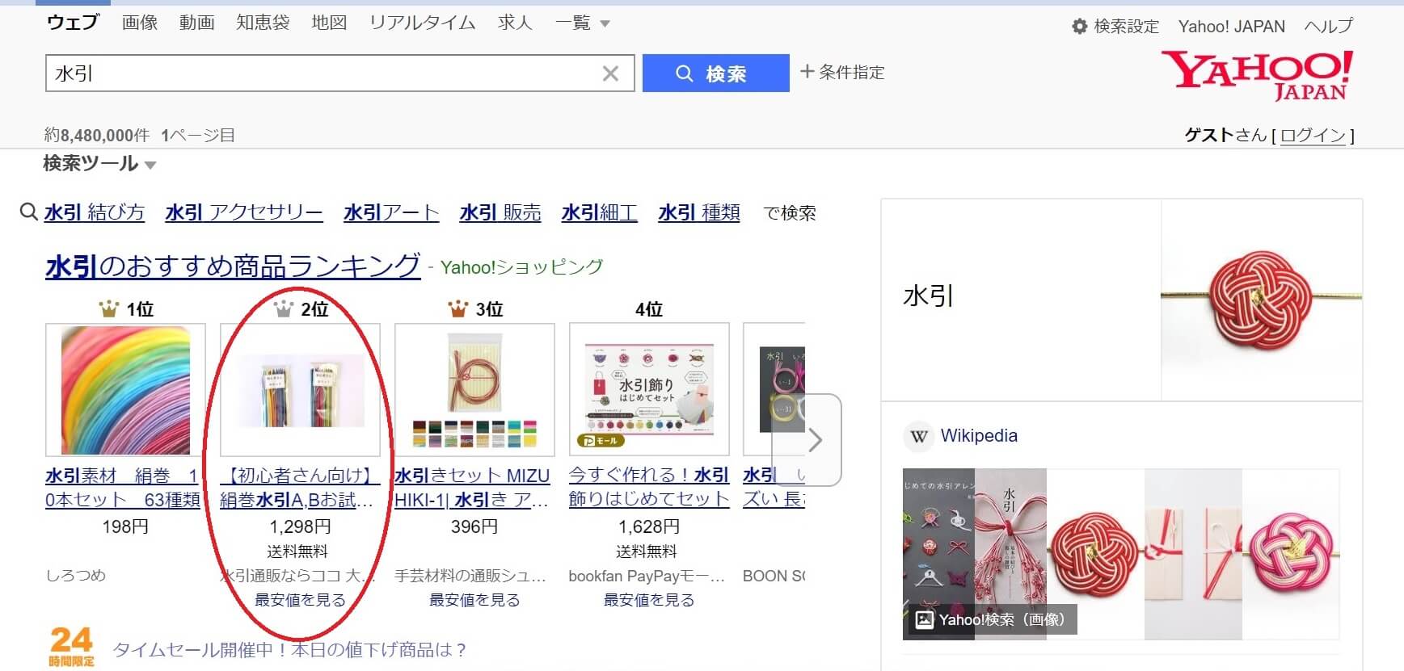Click the next arrow on ranking carousel

pyautogui.click(x=815, y=440)
